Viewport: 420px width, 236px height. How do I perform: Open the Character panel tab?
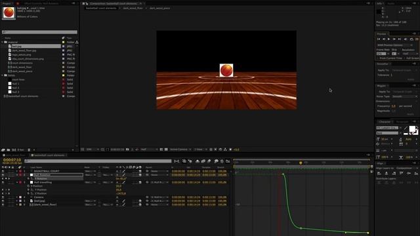click(385, 122)
